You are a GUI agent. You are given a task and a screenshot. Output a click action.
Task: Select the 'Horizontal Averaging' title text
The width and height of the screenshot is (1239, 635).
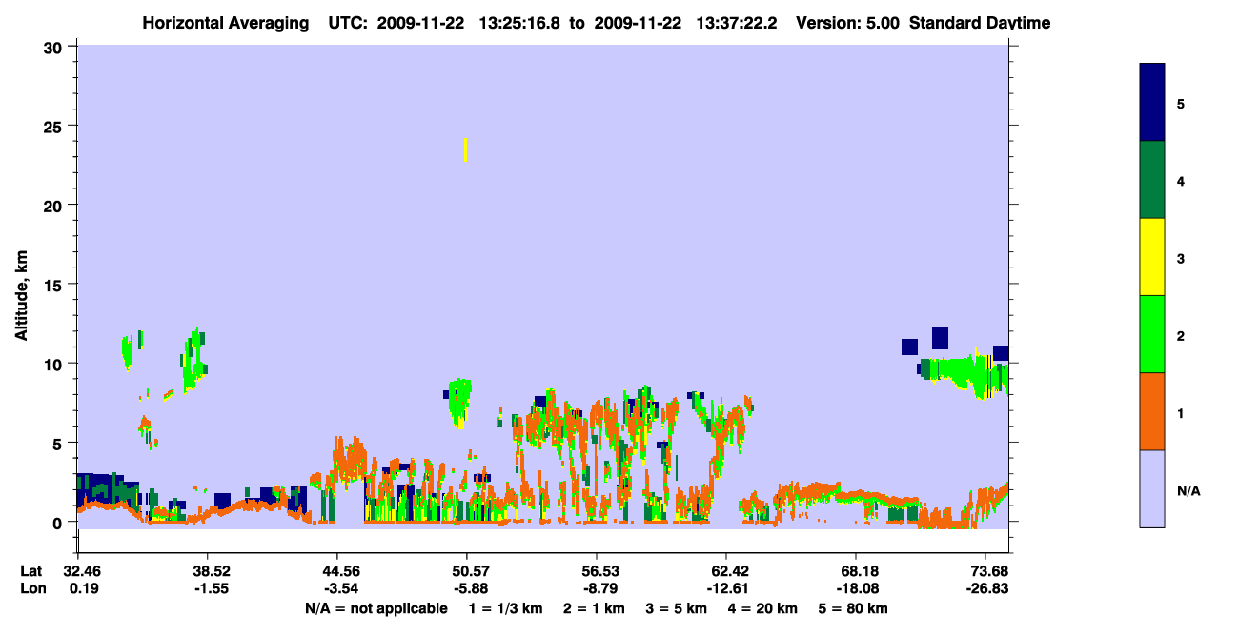click(225, 23)
